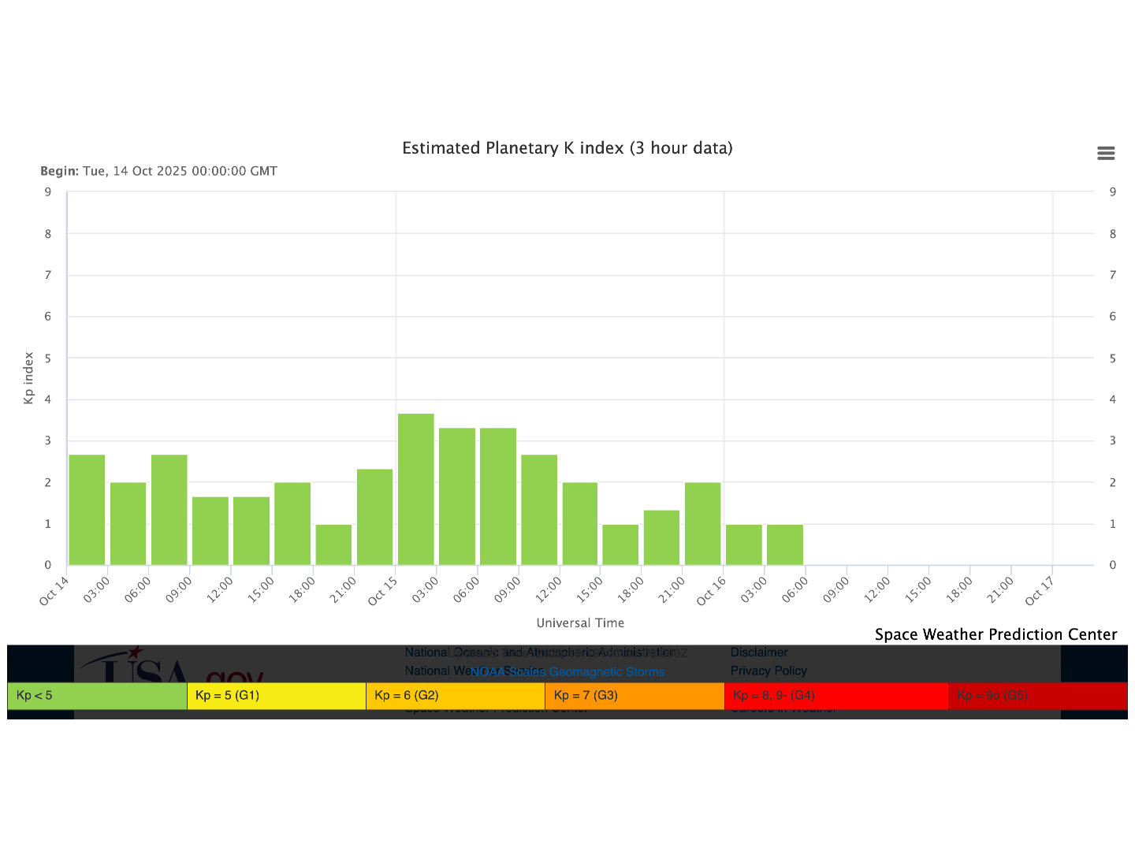The width and height of the screenshot is (1135, 851).
Task: Click the last bar at Oct 16 03:00
Action: coord(785,544)
